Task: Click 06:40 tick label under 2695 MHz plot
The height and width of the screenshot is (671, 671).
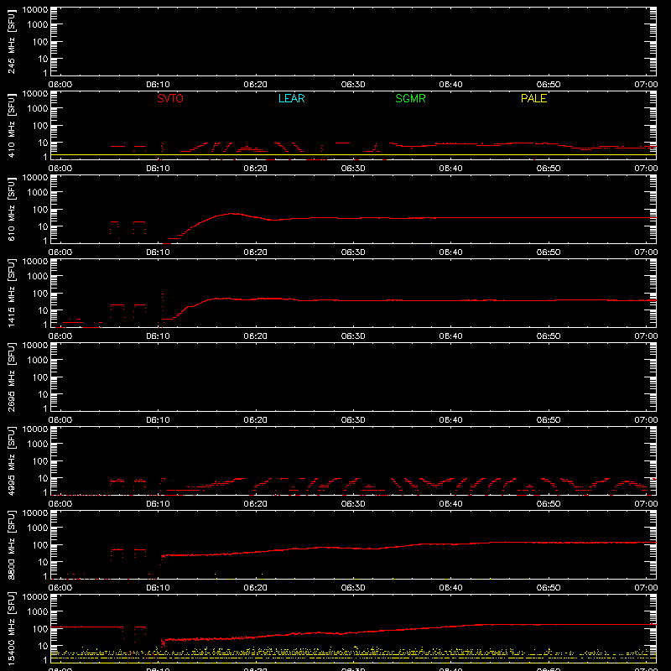Action: [x=450, y=420]
